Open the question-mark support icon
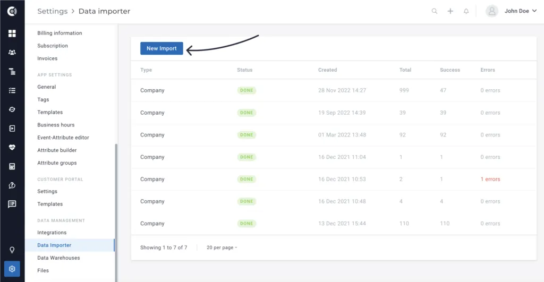Screen dimensions: 544x282 click(12, 185)
